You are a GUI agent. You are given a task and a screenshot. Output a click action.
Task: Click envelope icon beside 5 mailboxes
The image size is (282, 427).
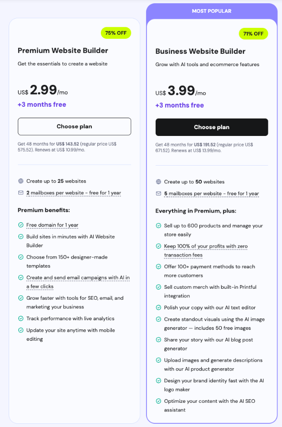tap(158, 193)
